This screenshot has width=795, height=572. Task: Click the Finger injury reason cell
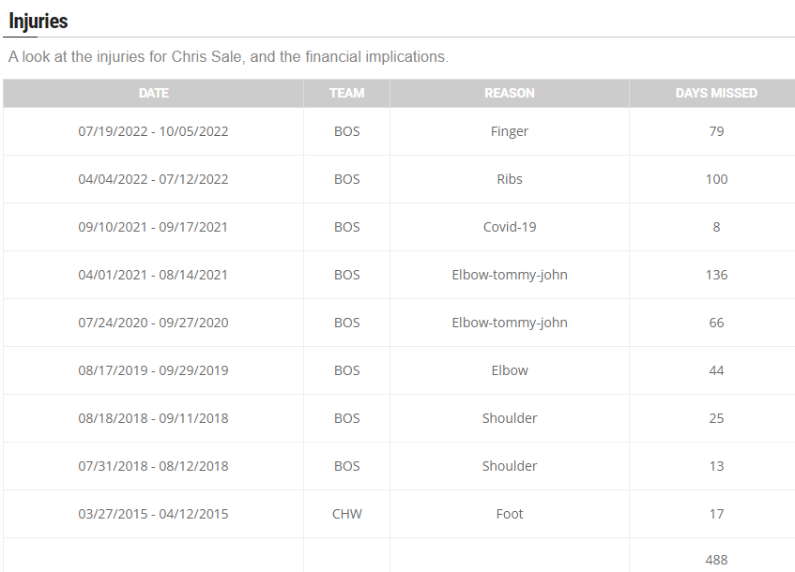[x=510, y=131]
